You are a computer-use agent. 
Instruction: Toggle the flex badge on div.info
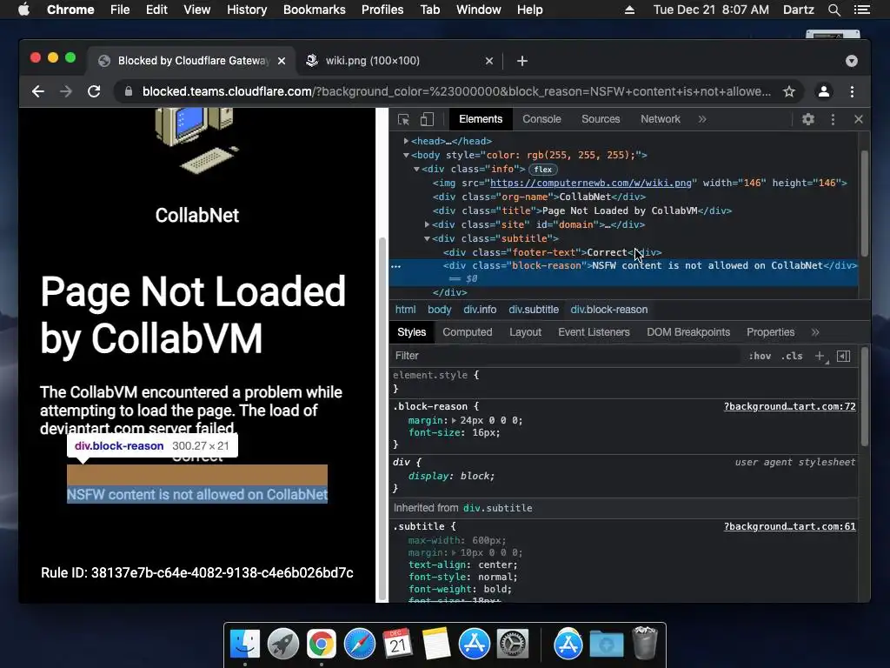[542, 170]
